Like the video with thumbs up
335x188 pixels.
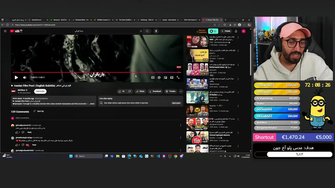[x=121, y=91]
